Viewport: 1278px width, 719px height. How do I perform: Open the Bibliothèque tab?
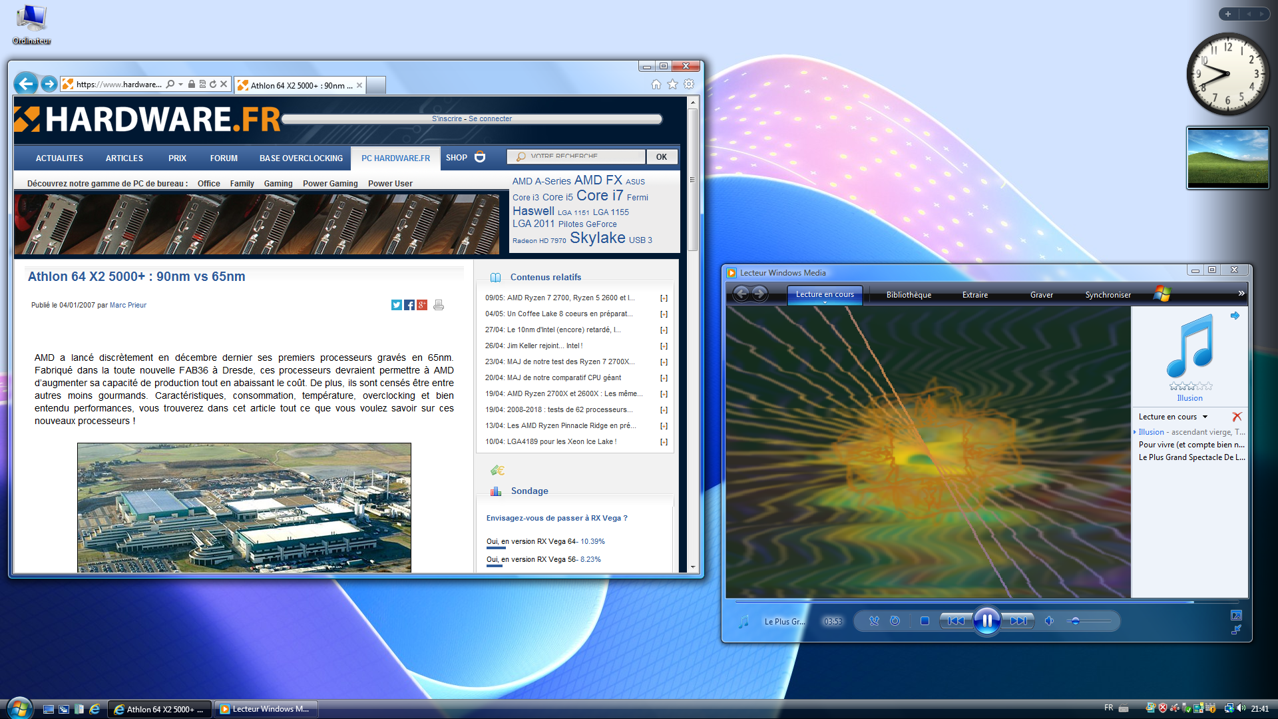(x=908, y=294)
